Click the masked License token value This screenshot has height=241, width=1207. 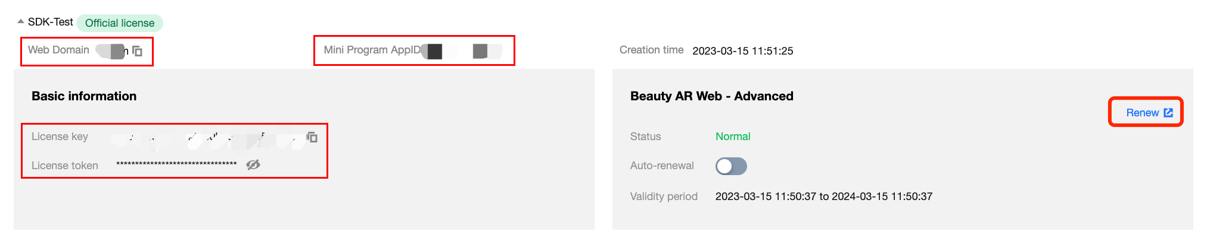[x=176, y=164]
